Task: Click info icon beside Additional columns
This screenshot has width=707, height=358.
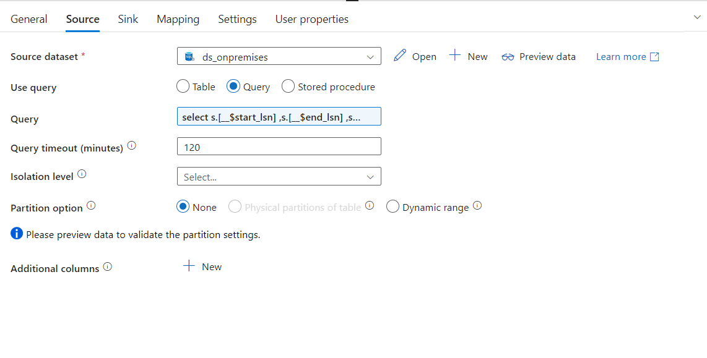Action: click(108, 267)
